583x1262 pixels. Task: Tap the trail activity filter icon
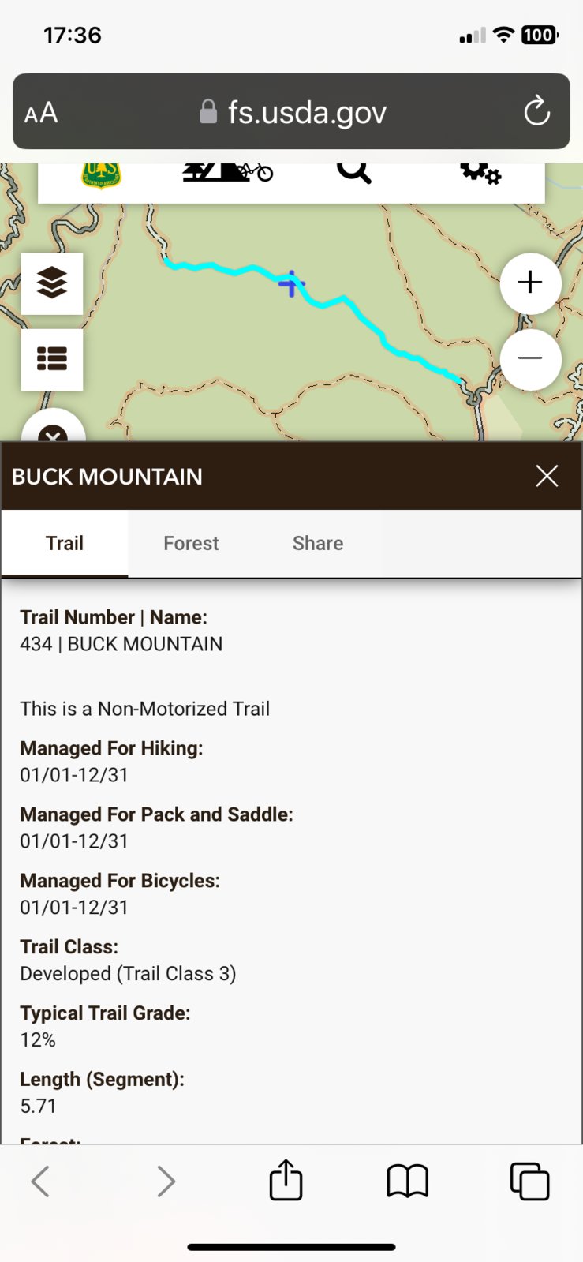[227, 171]
